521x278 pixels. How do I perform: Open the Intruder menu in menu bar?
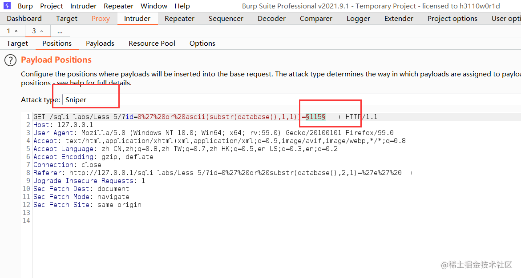pyautogui.click(x=83, y=6)
